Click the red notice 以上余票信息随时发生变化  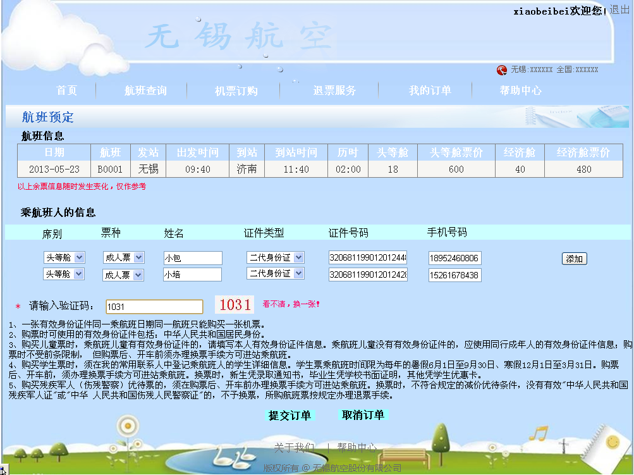click(82, 187)
